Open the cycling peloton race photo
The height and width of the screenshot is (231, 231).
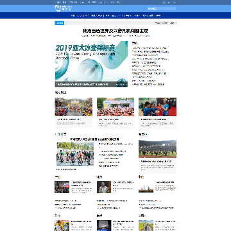pos(75,154)
